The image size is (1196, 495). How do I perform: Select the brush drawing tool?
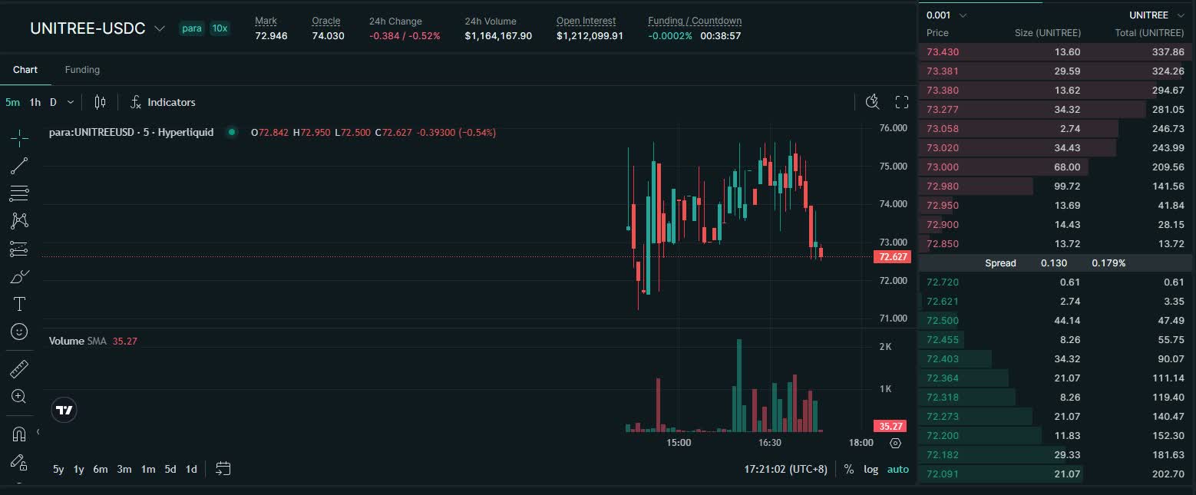click(x=19, y=276)
